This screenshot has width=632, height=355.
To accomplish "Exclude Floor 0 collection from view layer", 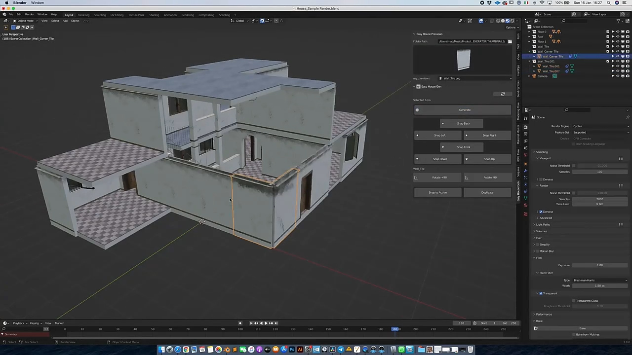I will (608, 32).
